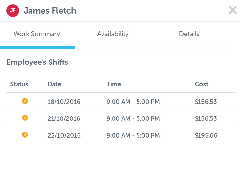Image resolution: width=240 pixels, height=195 pixels.
Task: Click 9:00 AM - 5:00 PM on 21/10/2016 row
Action: [x=133, y=118]
